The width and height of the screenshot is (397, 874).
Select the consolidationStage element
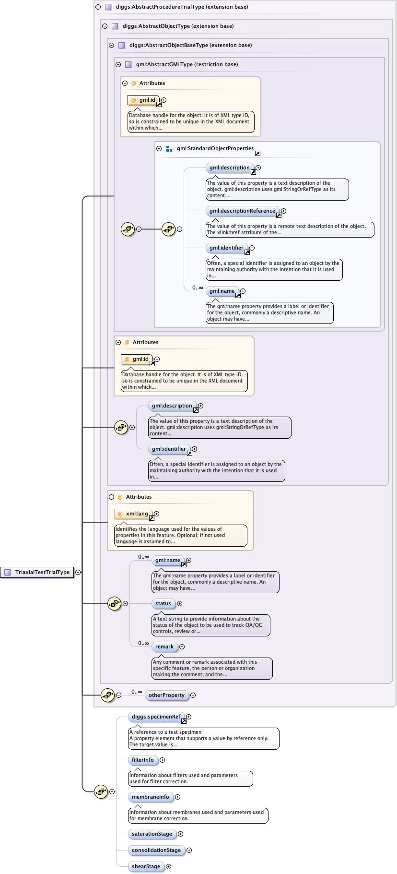coord(156,850)
